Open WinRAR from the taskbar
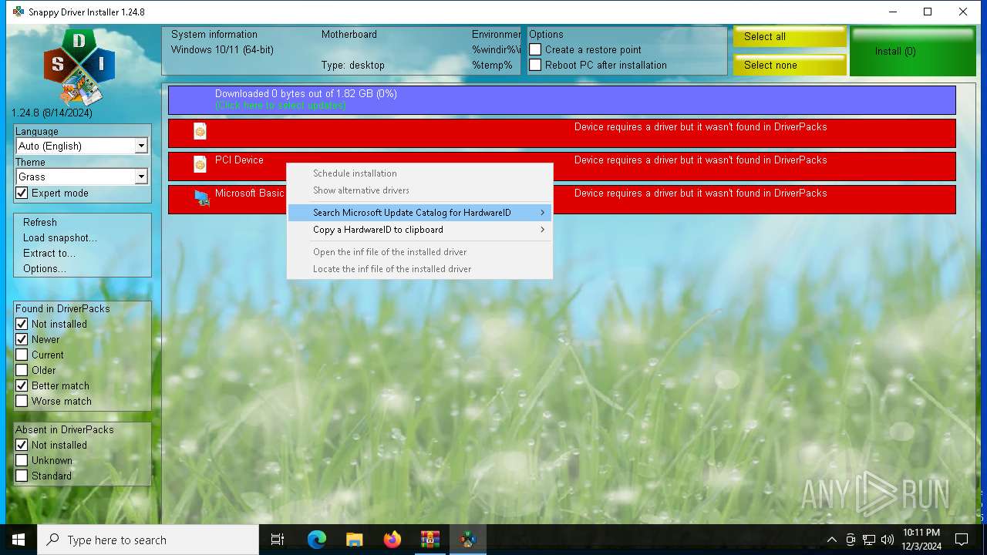The width and height of the screenshot is (987, 555). [429, 540]
